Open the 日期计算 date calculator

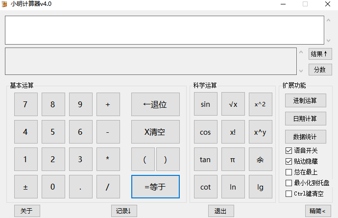[x=305, y=119]
